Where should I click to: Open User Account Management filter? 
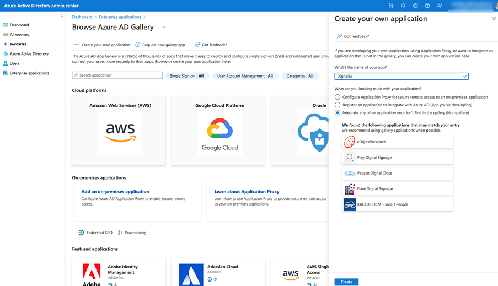click(245, 76)
